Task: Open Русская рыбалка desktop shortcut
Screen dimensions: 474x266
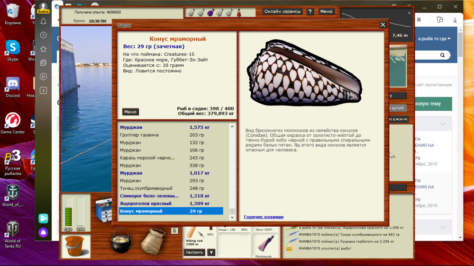Action: pos(13,163)
